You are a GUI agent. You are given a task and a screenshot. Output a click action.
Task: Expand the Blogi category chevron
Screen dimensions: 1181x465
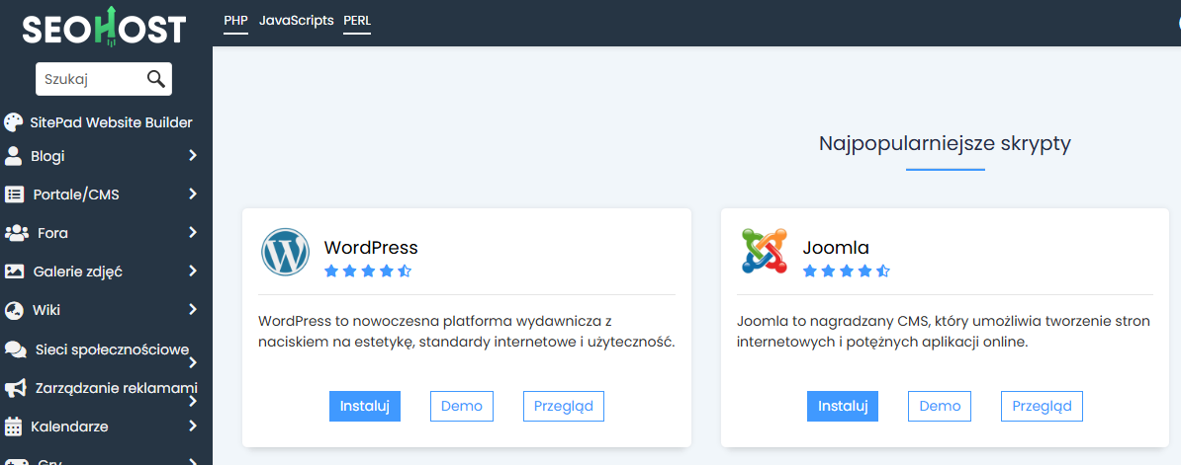[193, 156]
